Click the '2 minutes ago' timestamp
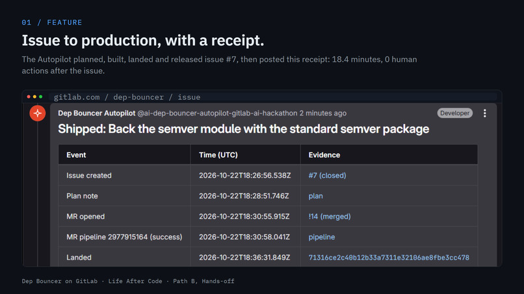This screenshot has height=294, width=524. coord(323,113)
